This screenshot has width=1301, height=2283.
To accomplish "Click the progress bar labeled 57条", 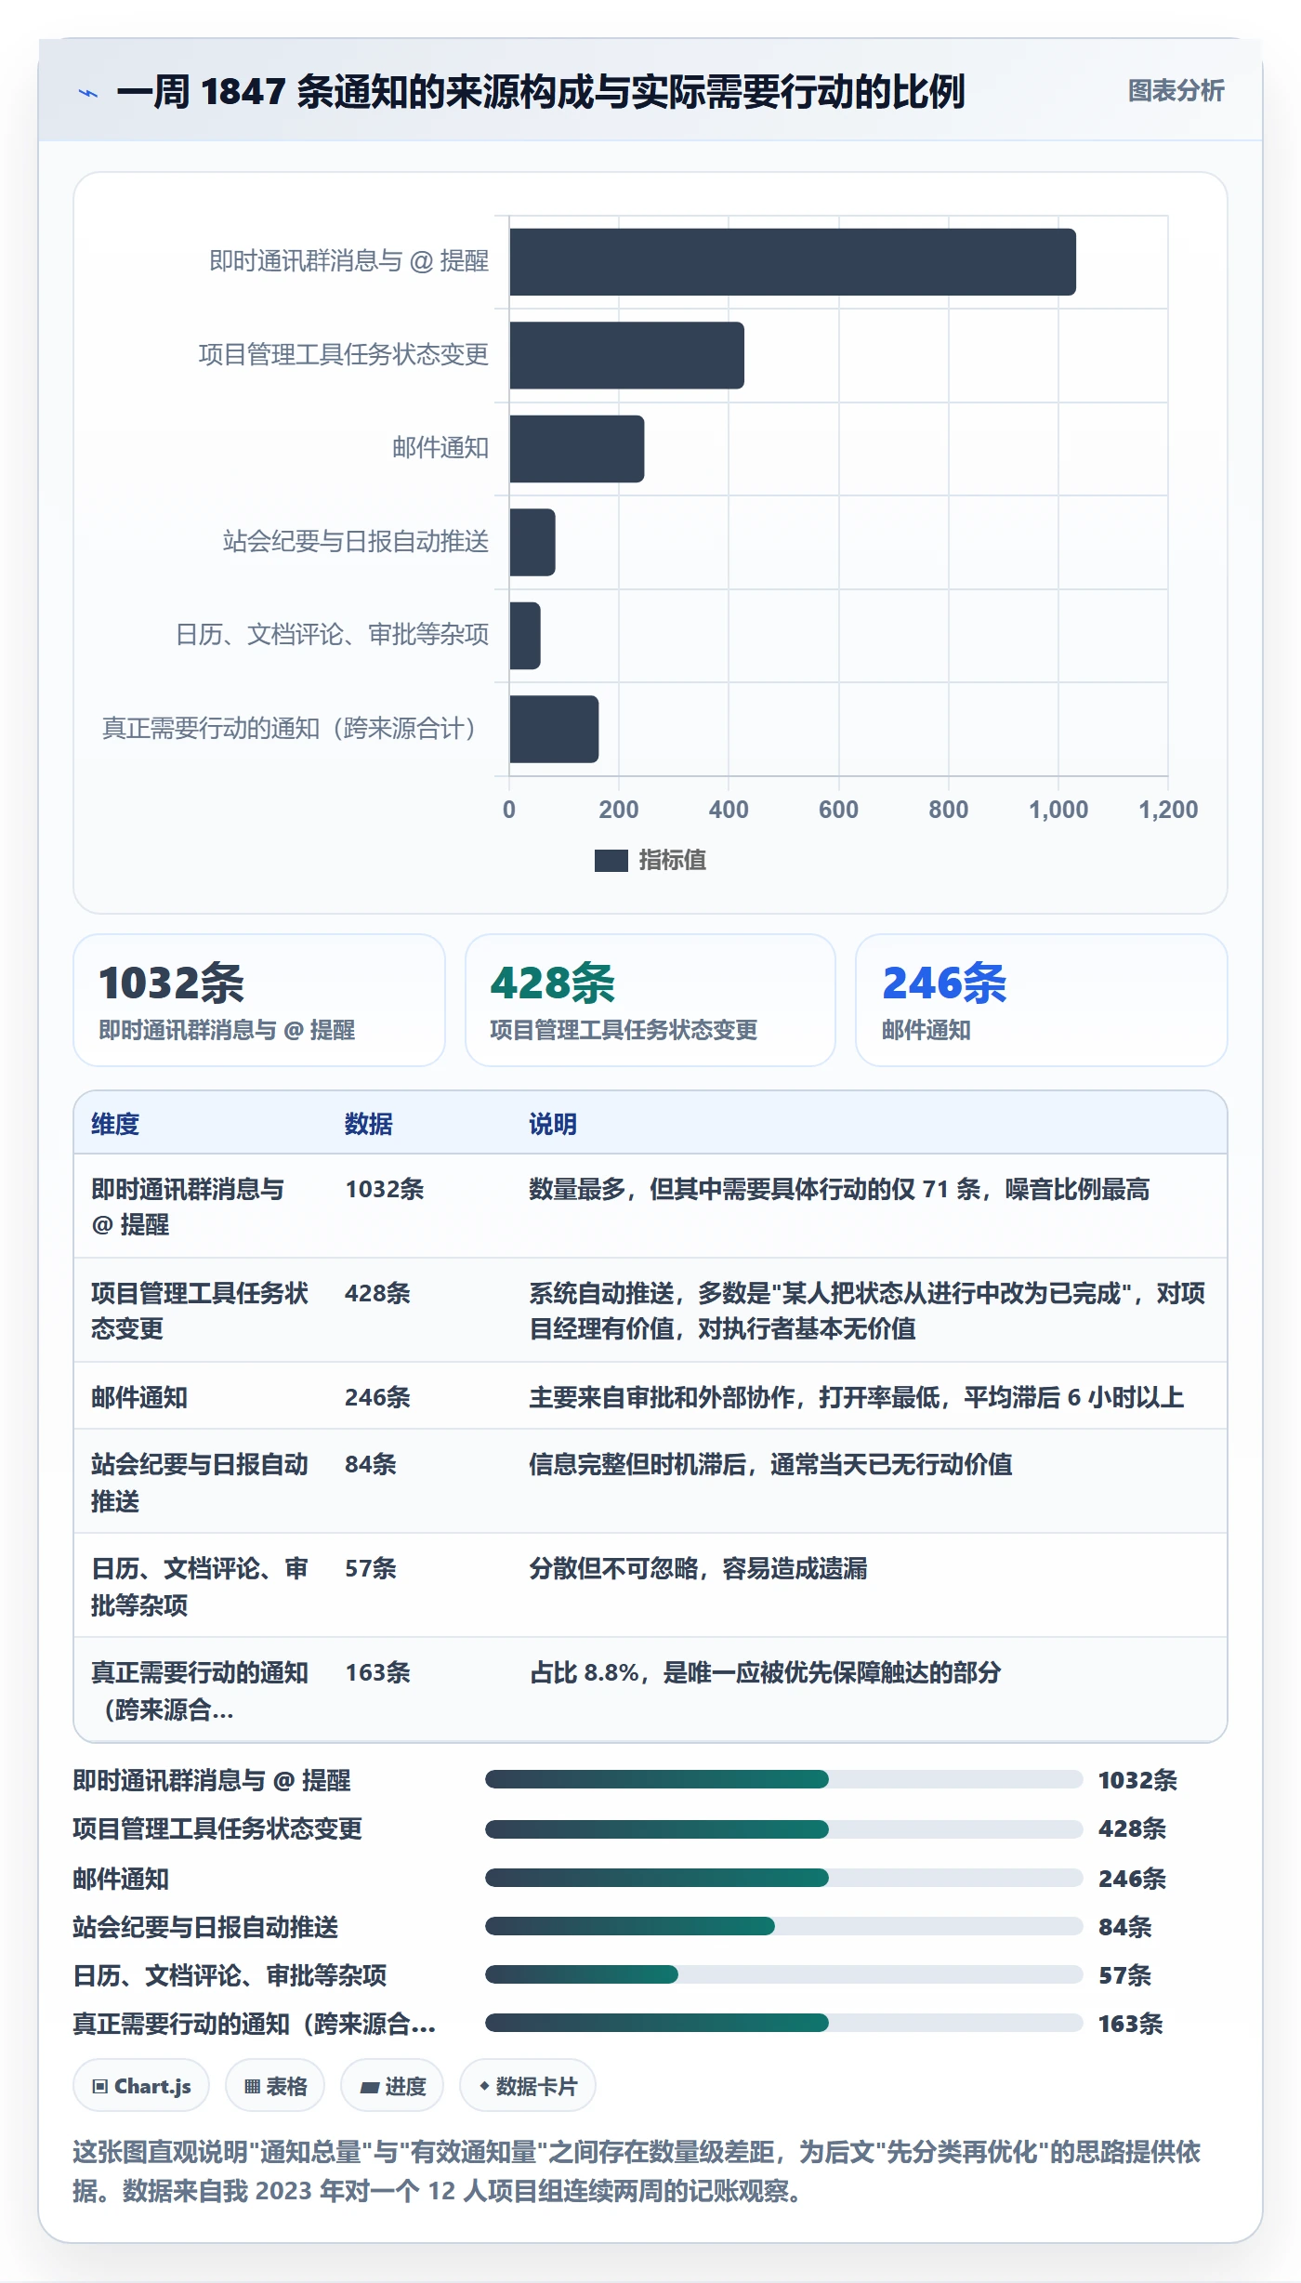I will pos(783,1974).
